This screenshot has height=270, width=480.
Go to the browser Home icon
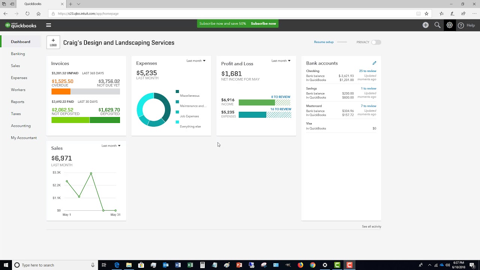click(x=39, y=13)
